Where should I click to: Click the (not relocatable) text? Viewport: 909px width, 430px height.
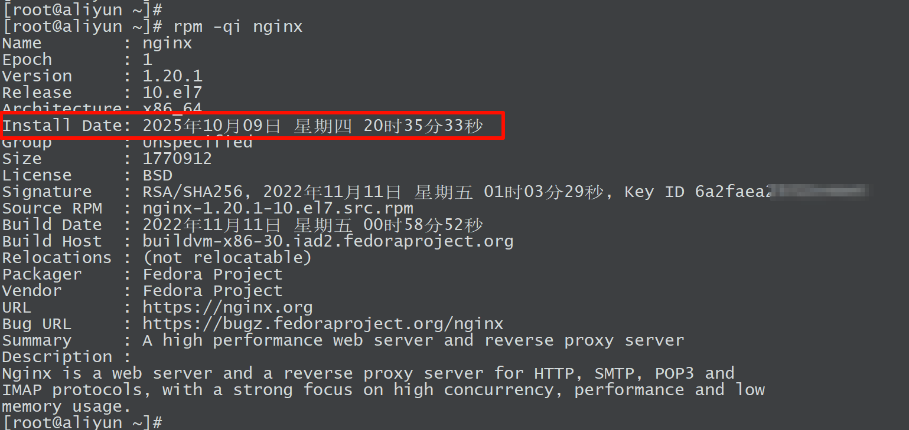click(x=227, y=258)
